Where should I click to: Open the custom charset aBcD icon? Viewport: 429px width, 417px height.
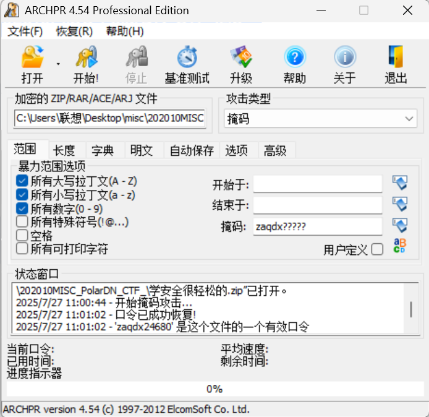click(400, 246)
